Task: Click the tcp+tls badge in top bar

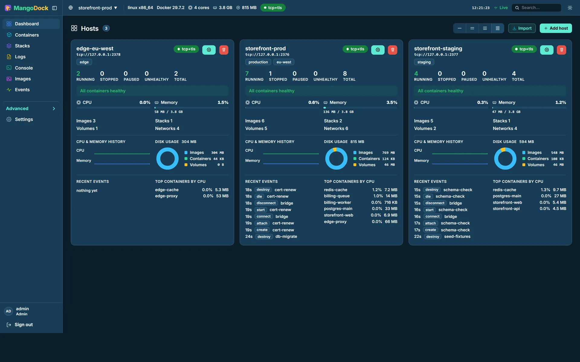Action: 272,8
